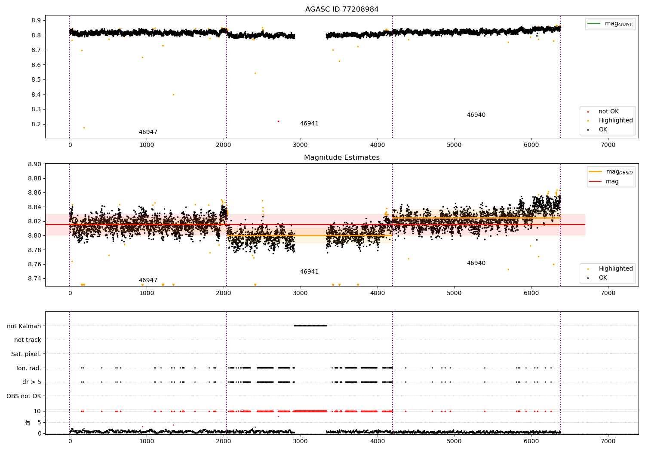This screenshot has height=451, width=645.
Task: Click the 8.2 y-tick in the top plot
Action: click(36, 124)
